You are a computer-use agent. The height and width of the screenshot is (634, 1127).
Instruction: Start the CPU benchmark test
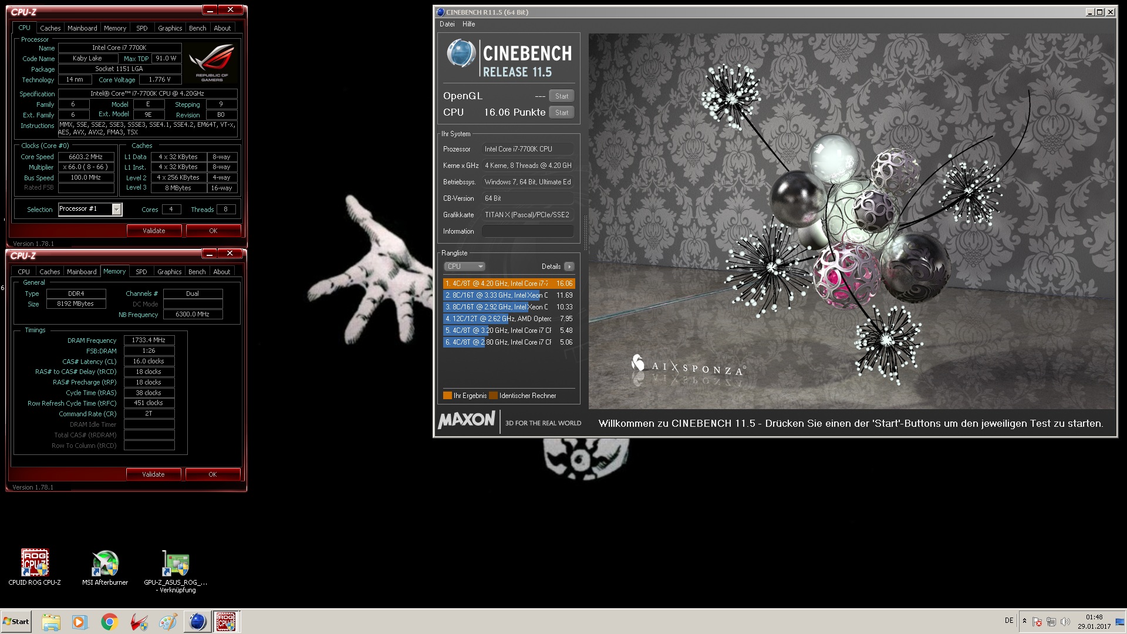click(562, 113)
